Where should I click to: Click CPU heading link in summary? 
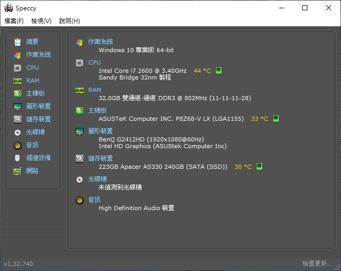(95, 62)
